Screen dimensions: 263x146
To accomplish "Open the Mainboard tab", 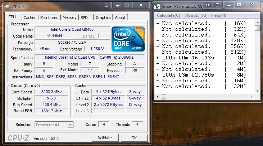I will (x=49, y=18).
